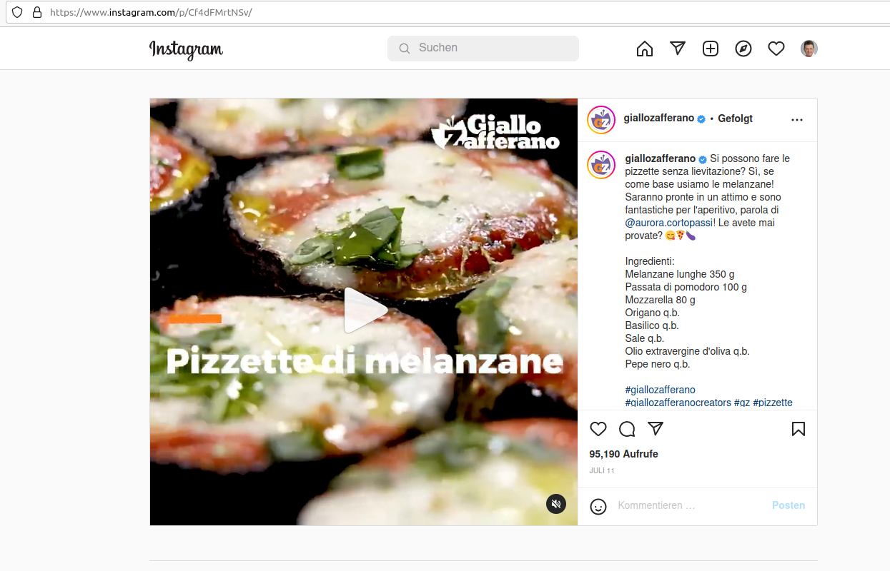Toggle the Gefolgt following status

[x=735, y=118]
